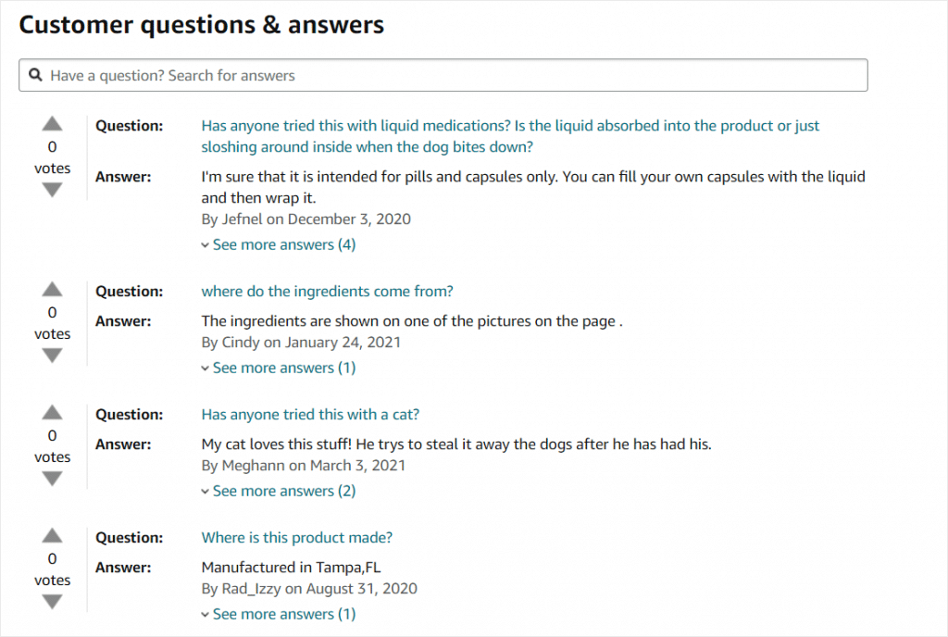Screen dimensions: 948x637
Task: Upvote the ingredients origin question
Action: [x=53, y=289]
